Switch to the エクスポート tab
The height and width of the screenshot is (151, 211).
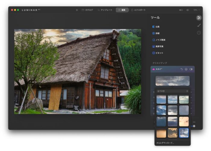pos(138,10)
